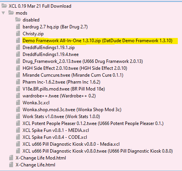
Task: Select XCL Spike Fun v0.8.4 - CODE.xcl entry
Action: click(x=55, y=137)
